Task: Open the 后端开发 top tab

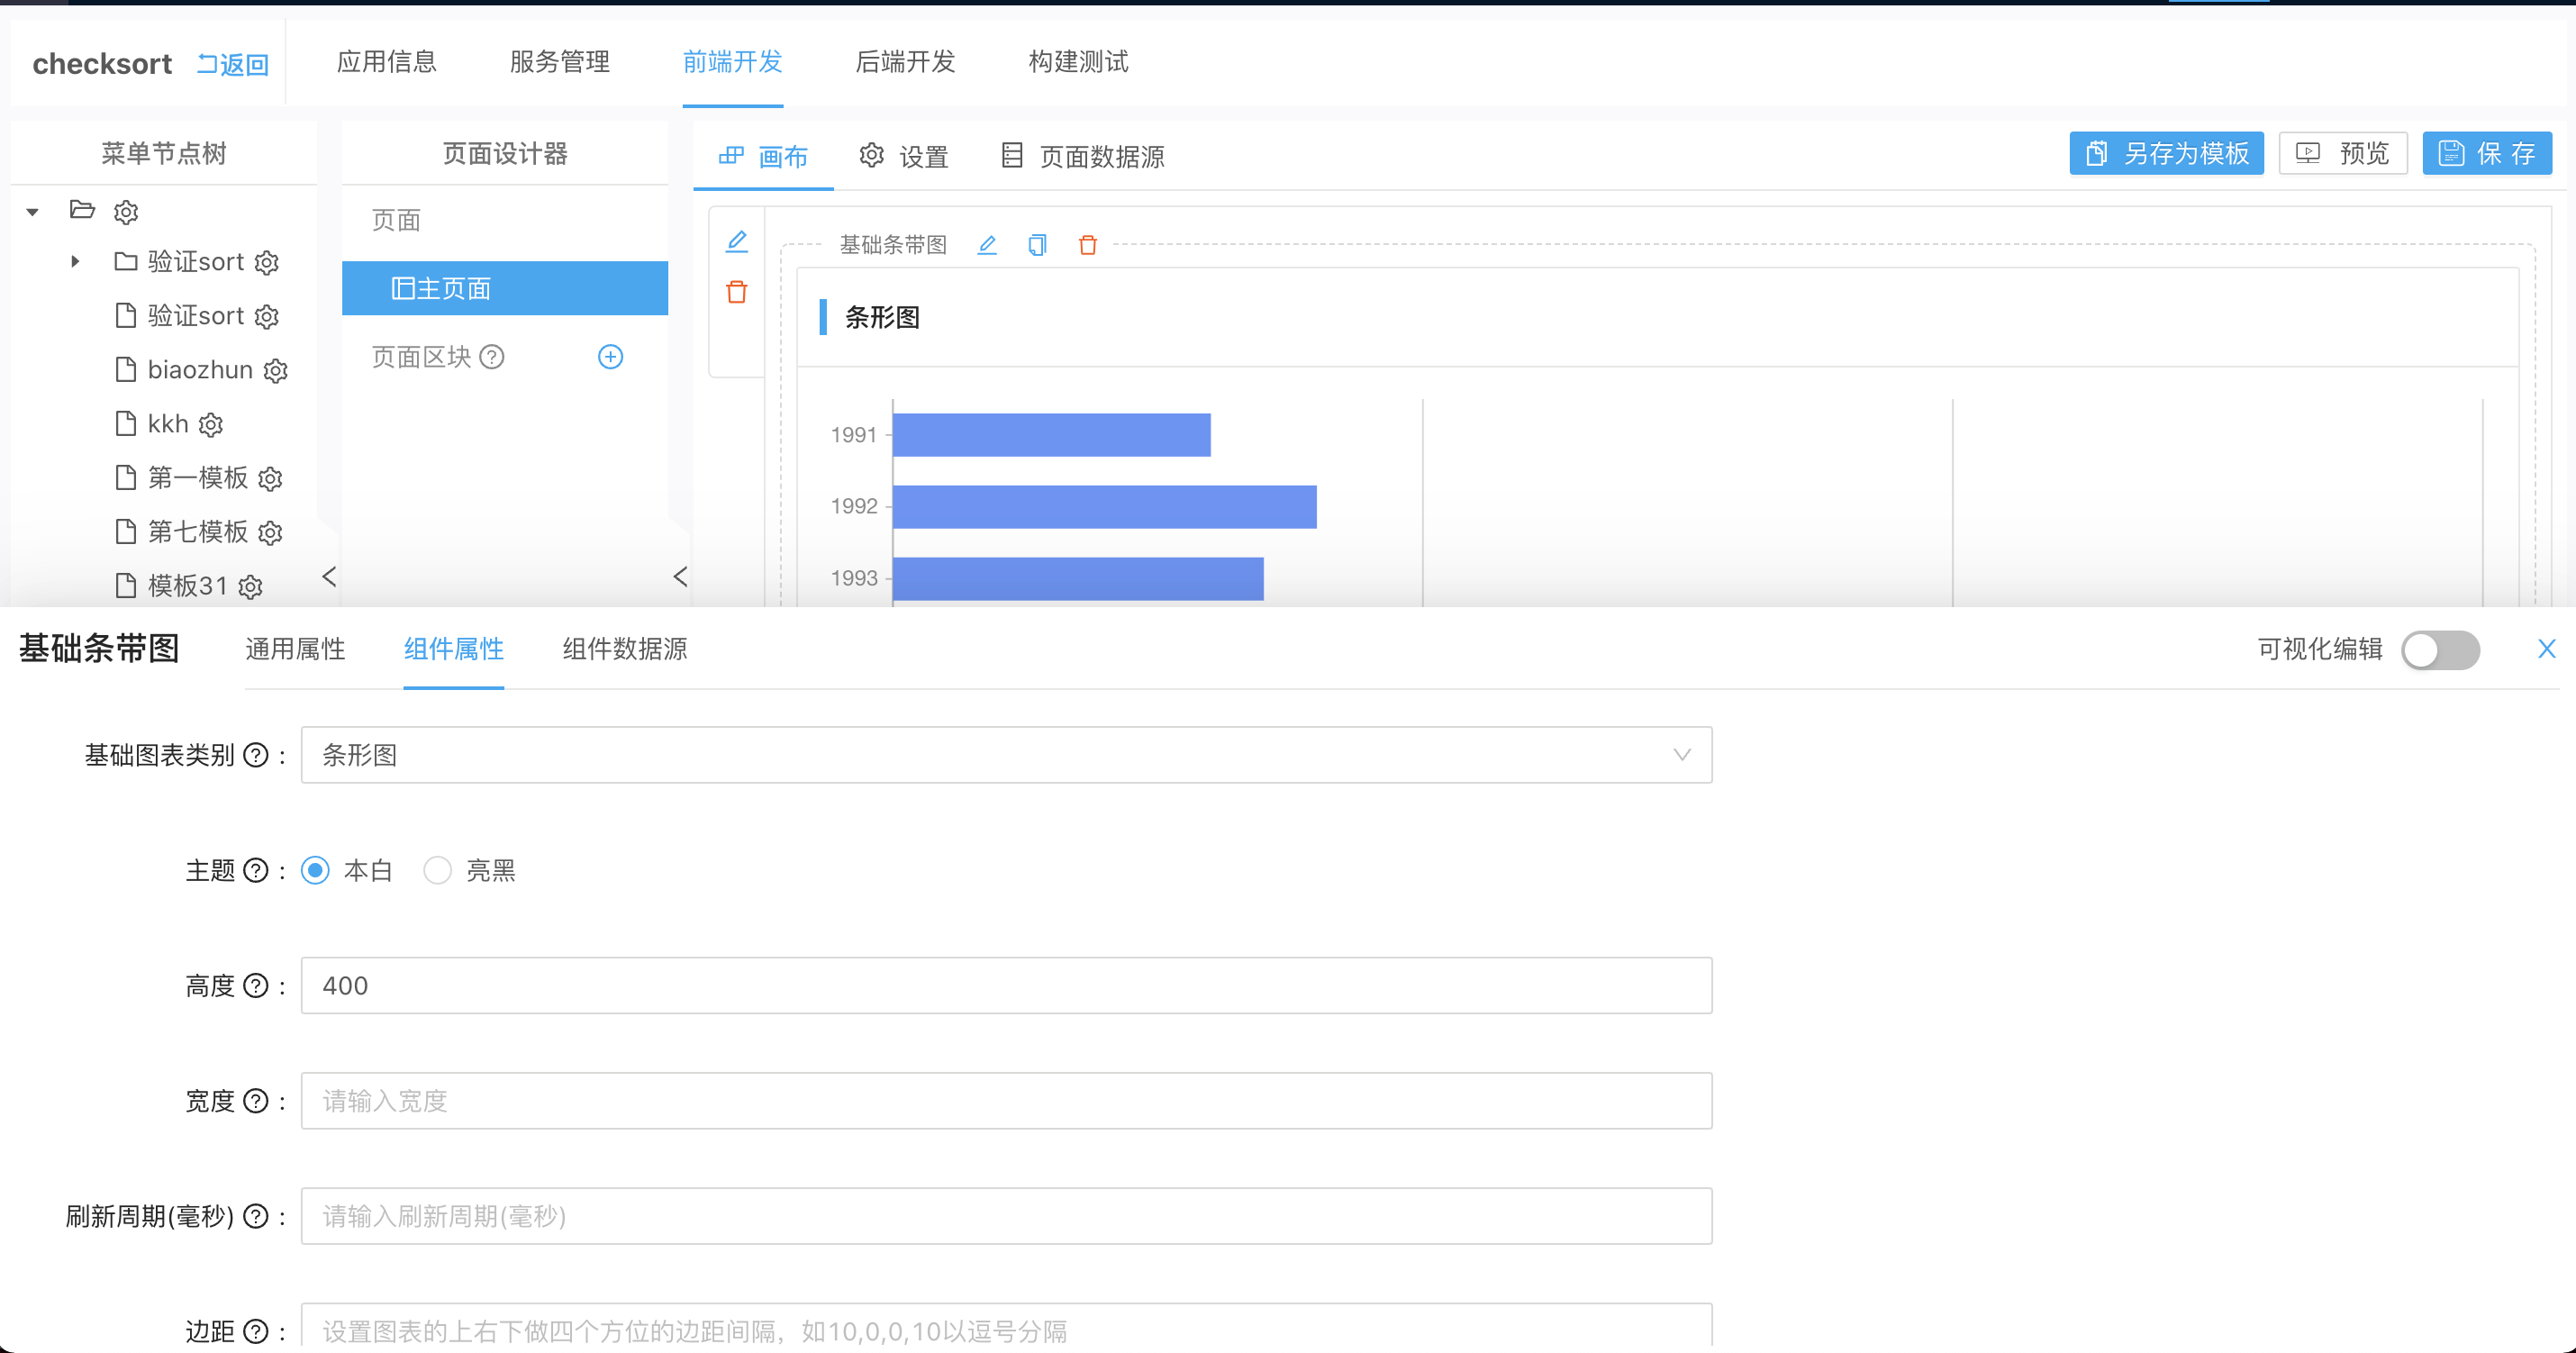Action: 904,62
